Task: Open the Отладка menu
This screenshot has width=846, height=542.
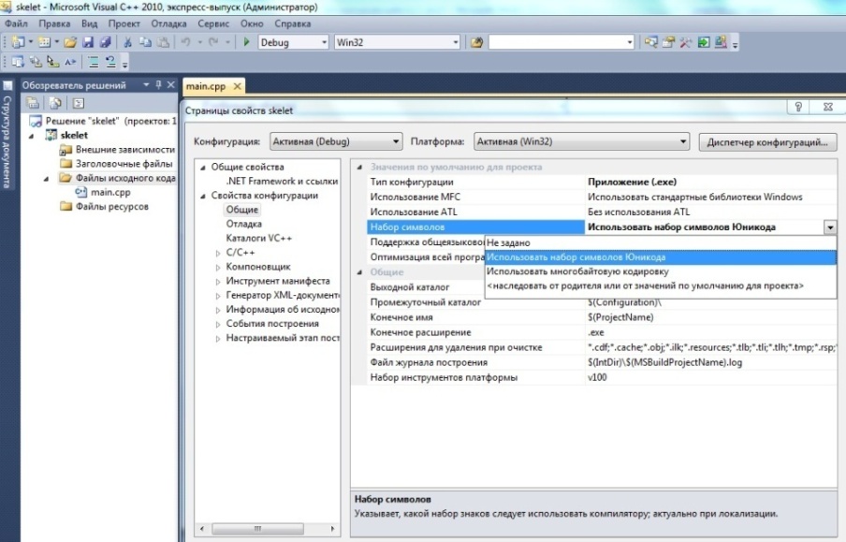Action: point(168,22)
